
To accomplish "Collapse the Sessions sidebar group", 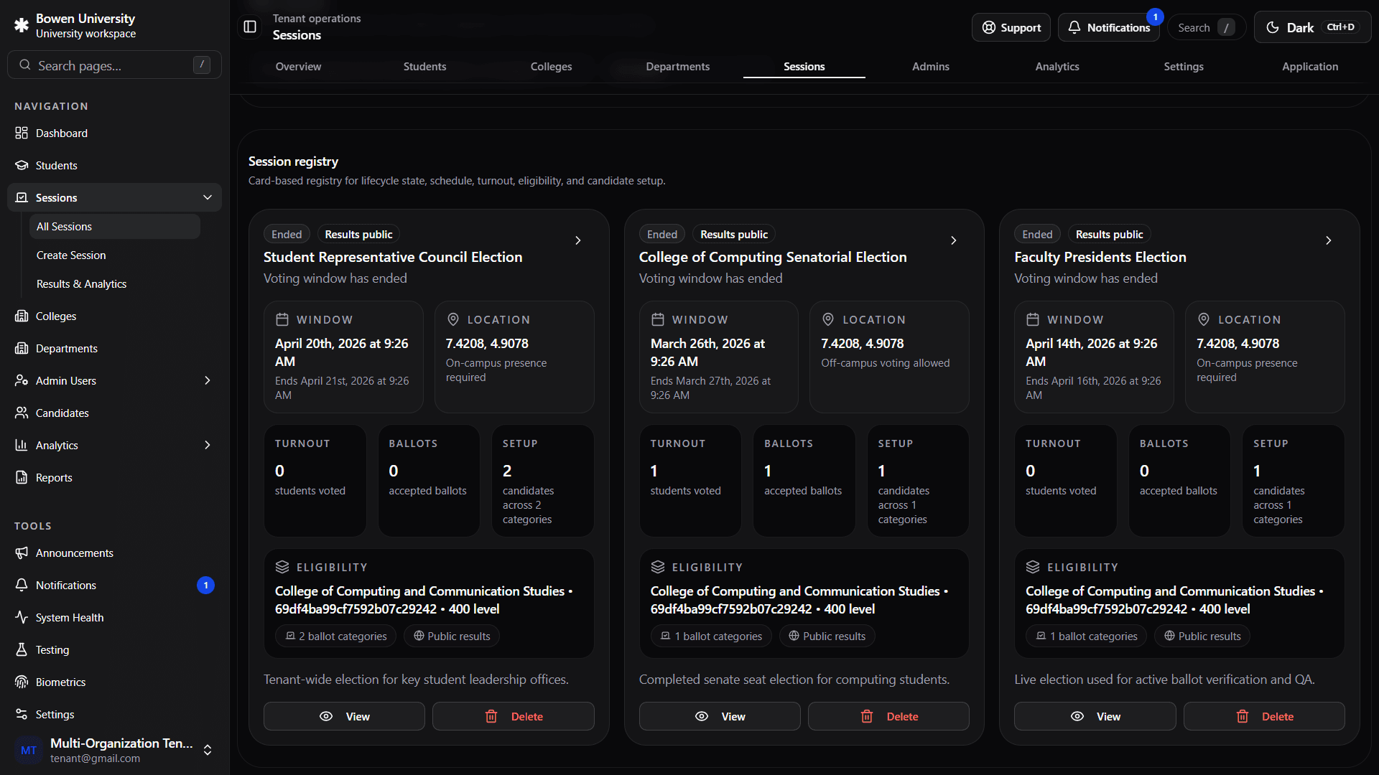I will coord(208,197).
